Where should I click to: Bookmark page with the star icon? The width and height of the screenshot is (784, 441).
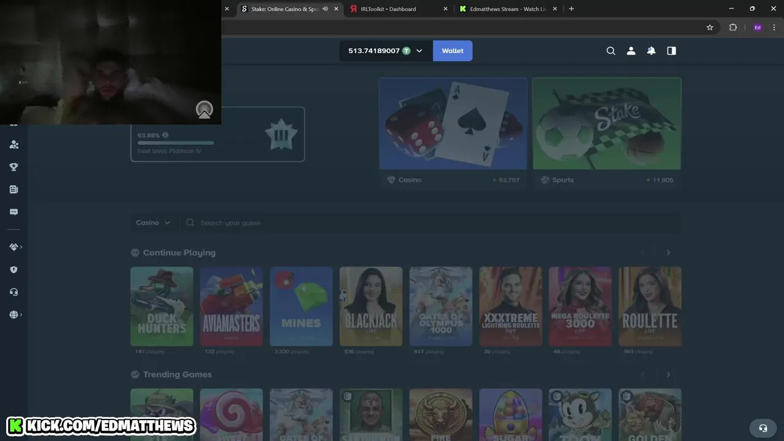[x=710, y=28]
